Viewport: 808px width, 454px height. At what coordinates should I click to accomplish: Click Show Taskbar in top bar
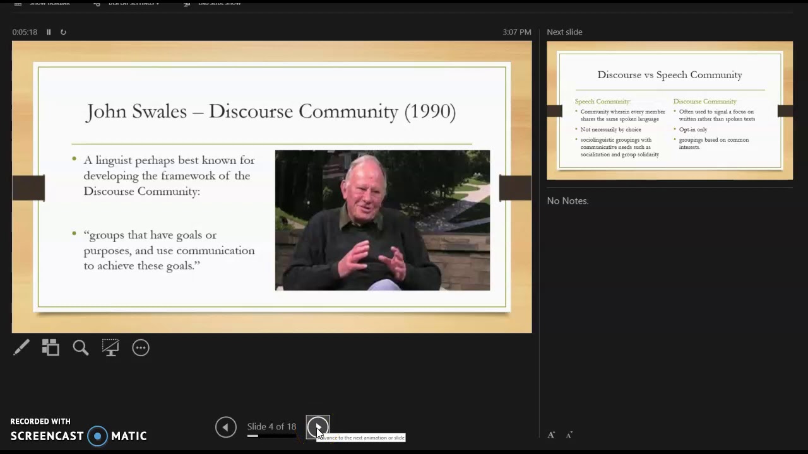click(42, 3)
